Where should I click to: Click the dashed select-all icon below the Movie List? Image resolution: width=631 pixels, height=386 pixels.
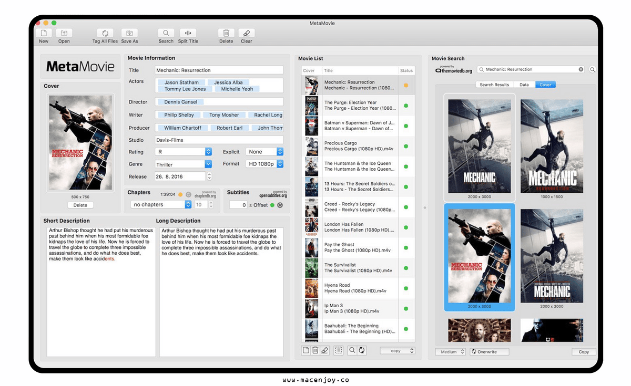point(339,350)
